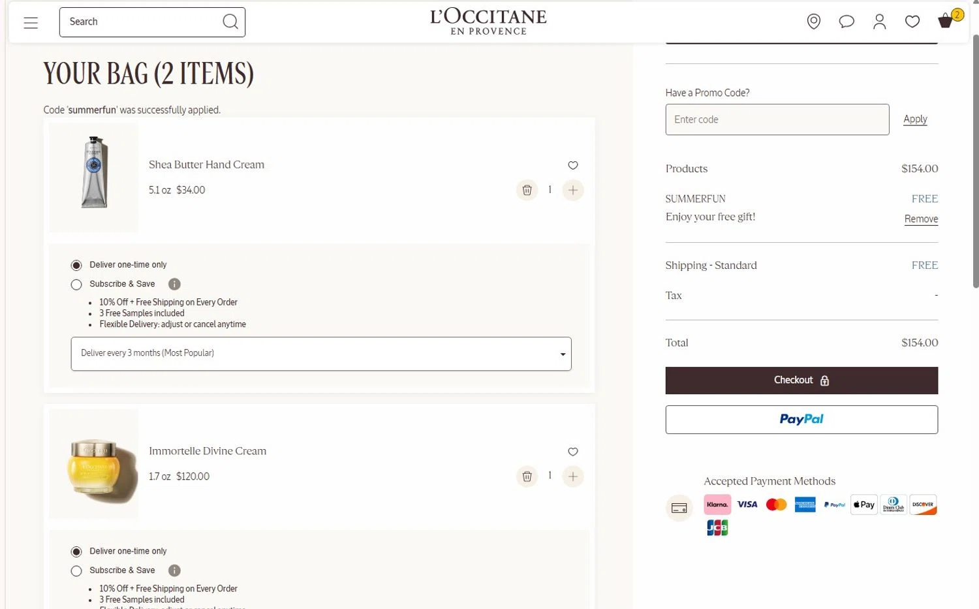979x609 pixels.
Task: Open Deliver every 3 months dropdown
Action: (x=321, y=354)
